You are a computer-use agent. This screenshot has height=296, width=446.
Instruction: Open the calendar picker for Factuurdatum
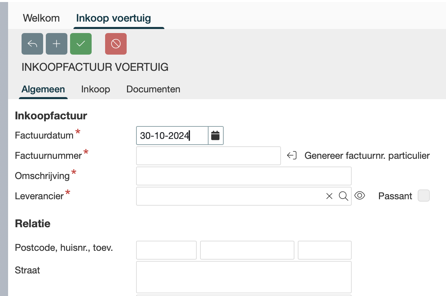(216, 136)
